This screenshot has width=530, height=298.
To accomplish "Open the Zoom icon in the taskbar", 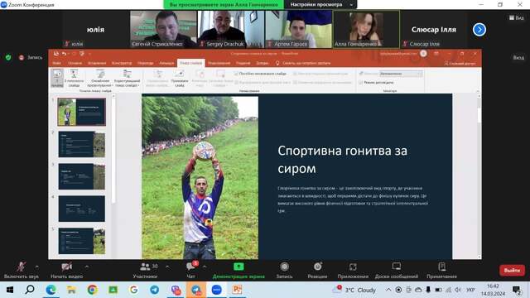I will click(x=217, y=290).
